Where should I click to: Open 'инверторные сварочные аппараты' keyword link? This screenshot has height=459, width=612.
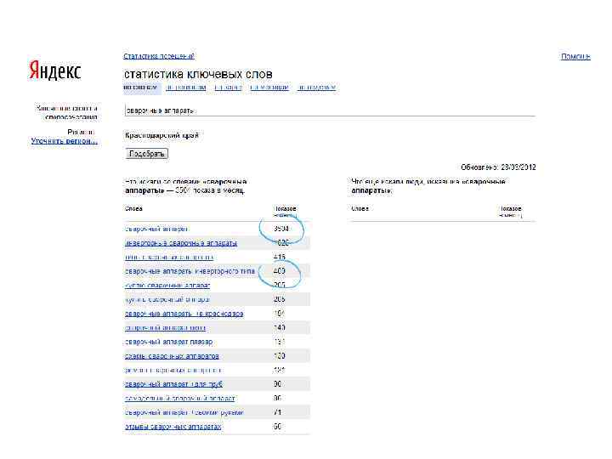point(181,243)
